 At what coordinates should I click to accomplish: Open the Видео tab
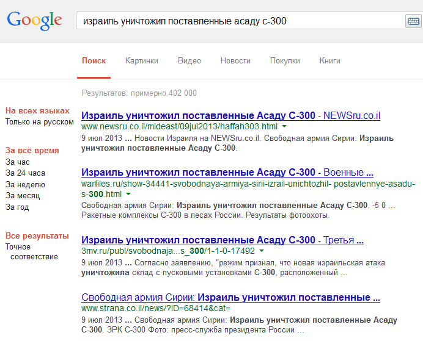click(x=189, y=61)
